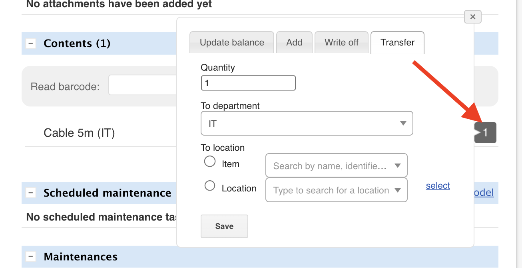The image size is (522, 268).
Task: Collapse the Maintenances section
Action: [31, 256]
